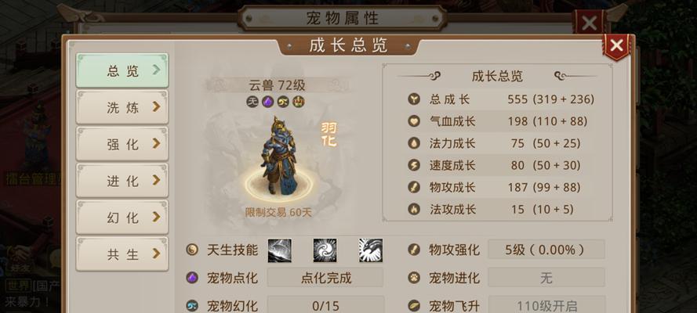The image size is (697, 313).
Task: Click the 总成长 sprout icon
Action: point(414,99)
